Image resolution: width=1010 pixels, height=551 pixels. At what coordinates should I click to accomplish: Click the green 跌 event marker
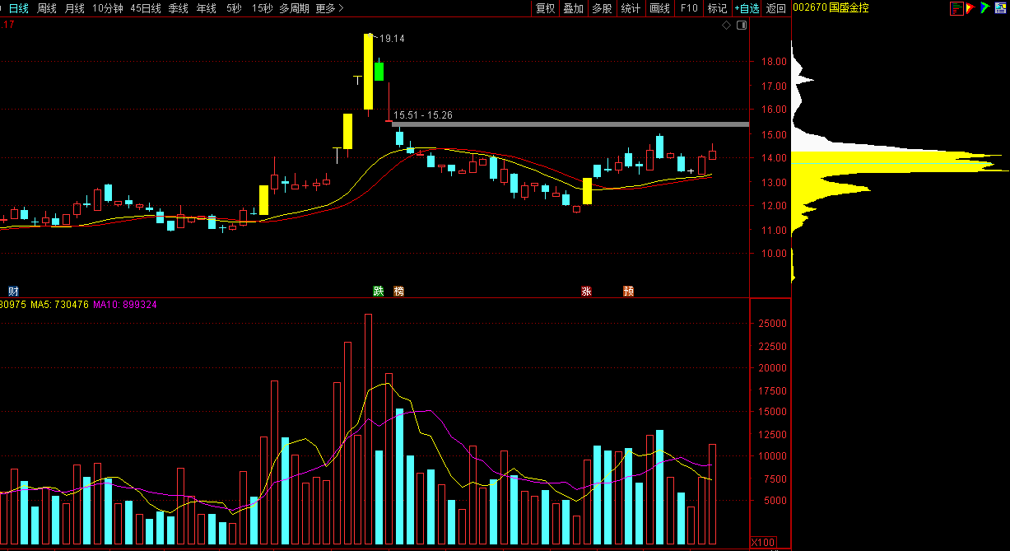378,291
